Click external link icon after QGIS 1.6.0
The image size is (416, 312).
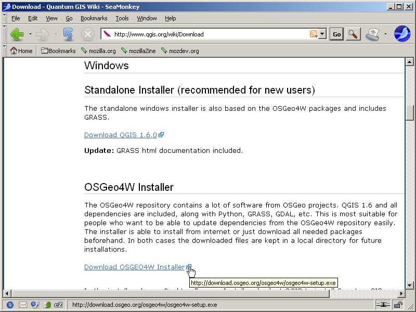click(161, 135)
